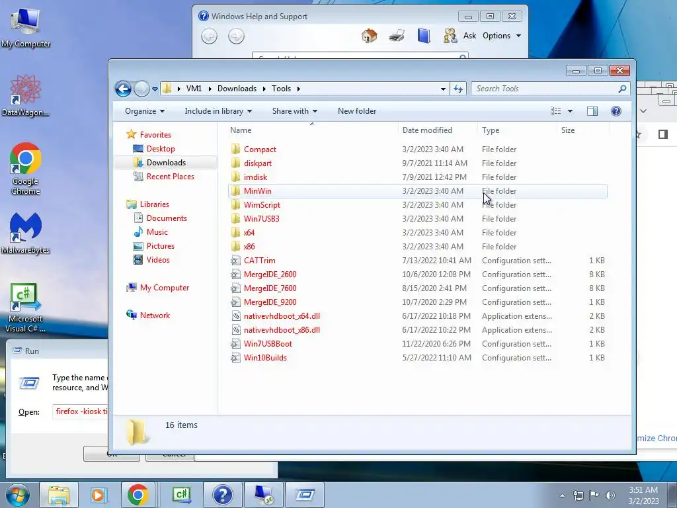Open the Organize menu
The image size is (677, 508).
click(145, 111)
